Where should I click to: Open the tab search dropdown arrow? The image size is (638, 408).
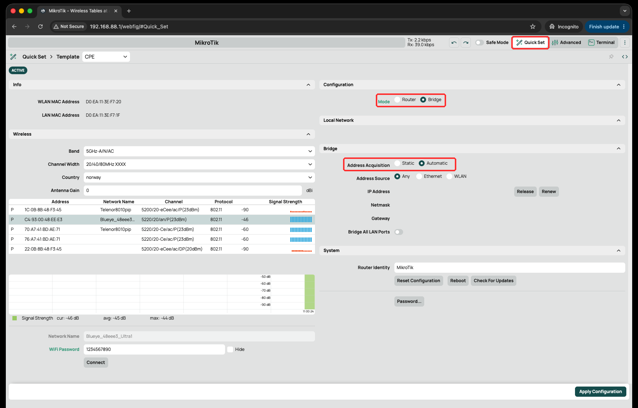(625, 11)
